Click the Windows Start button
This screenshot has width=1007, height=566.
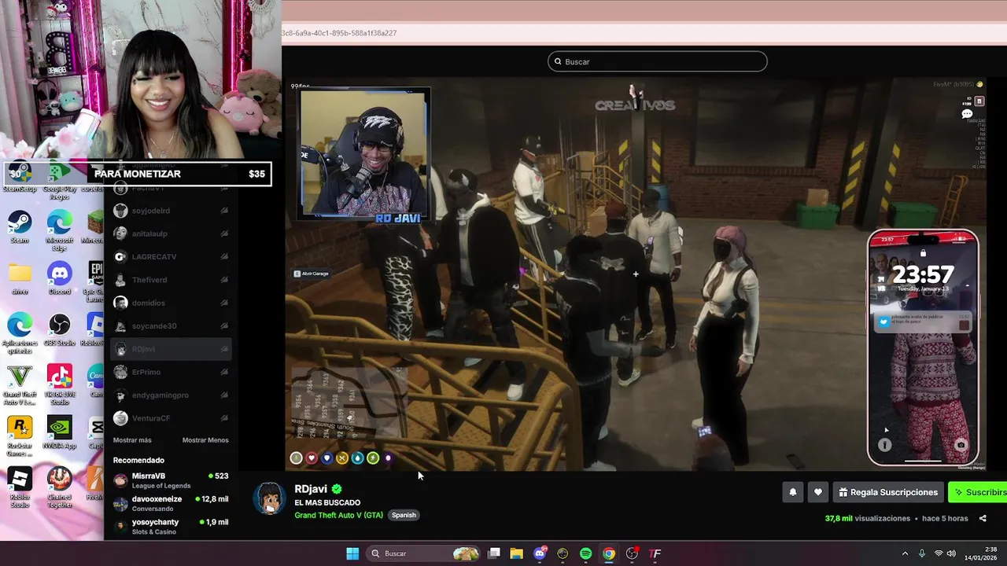pos(352,553)
